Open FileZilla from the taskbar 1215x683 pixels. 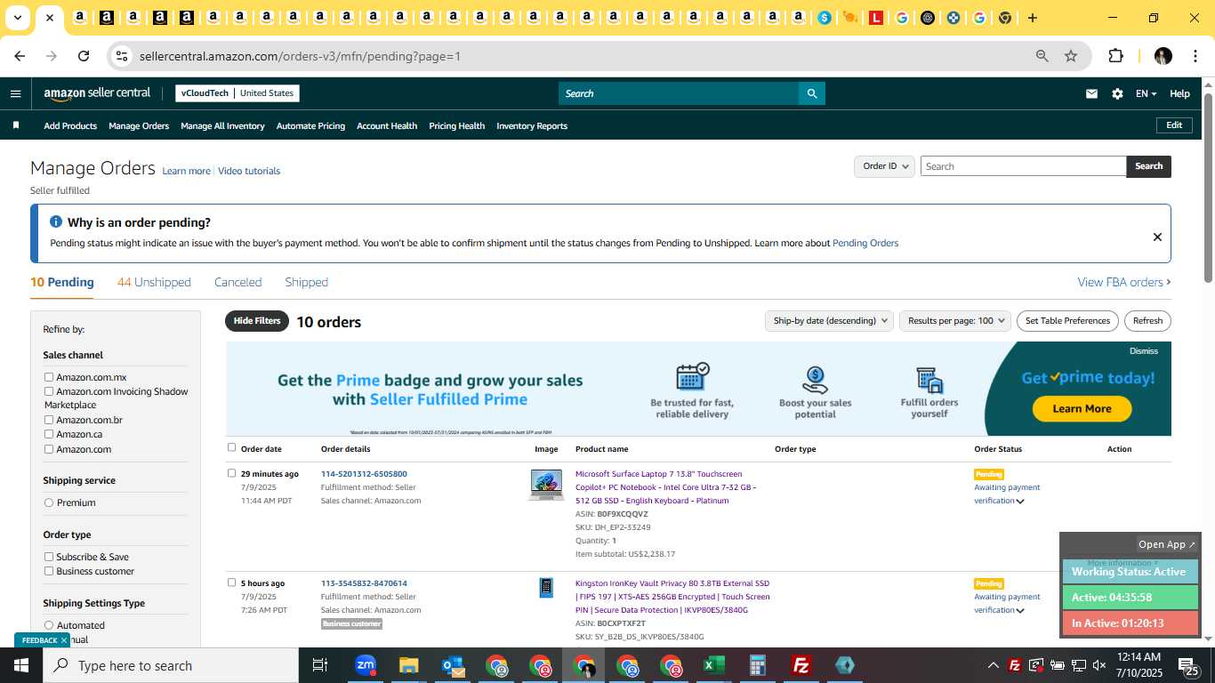tap(801, 665)
